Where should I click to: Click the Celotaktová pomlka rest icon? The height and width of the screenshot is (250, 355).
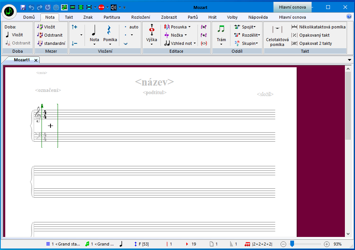(x=277, y=30)
